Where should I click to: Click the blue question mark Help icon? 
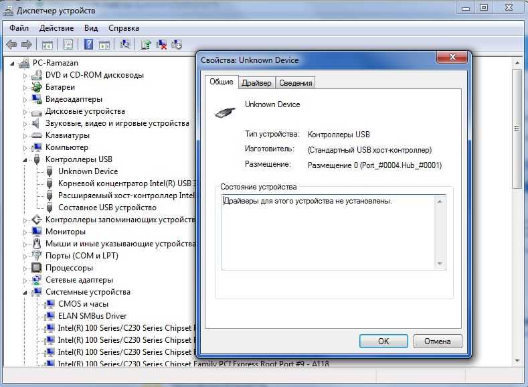coord(88,44)
